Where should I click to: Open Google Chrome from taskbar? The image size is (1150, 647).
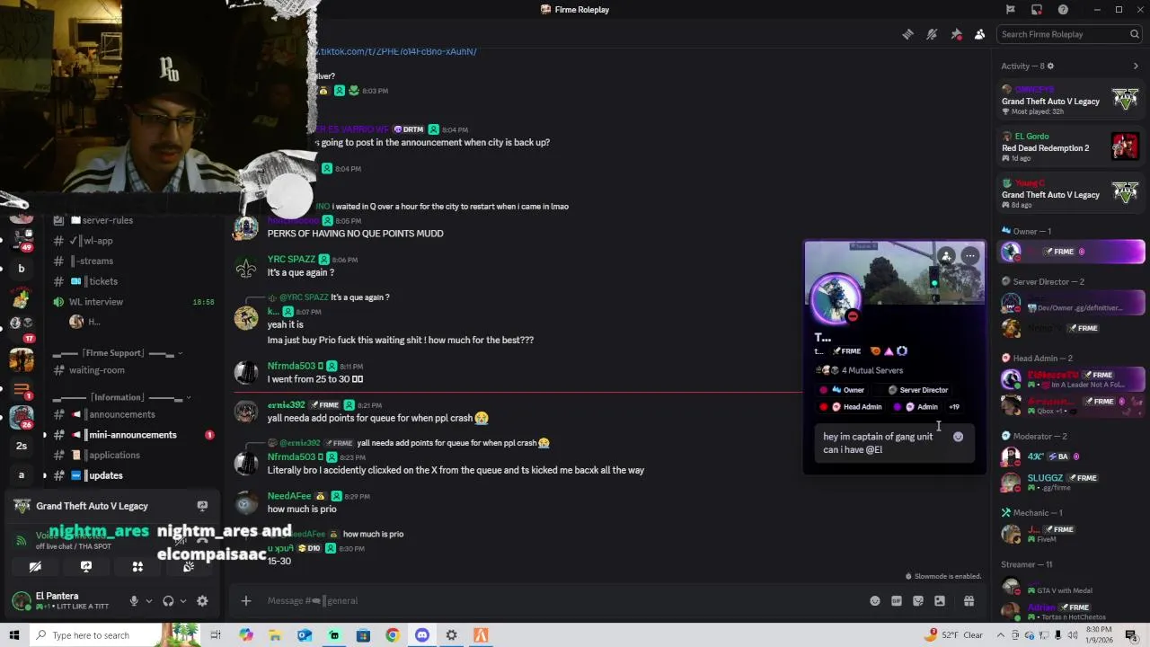pyautogui.click(x=393, y=635)
